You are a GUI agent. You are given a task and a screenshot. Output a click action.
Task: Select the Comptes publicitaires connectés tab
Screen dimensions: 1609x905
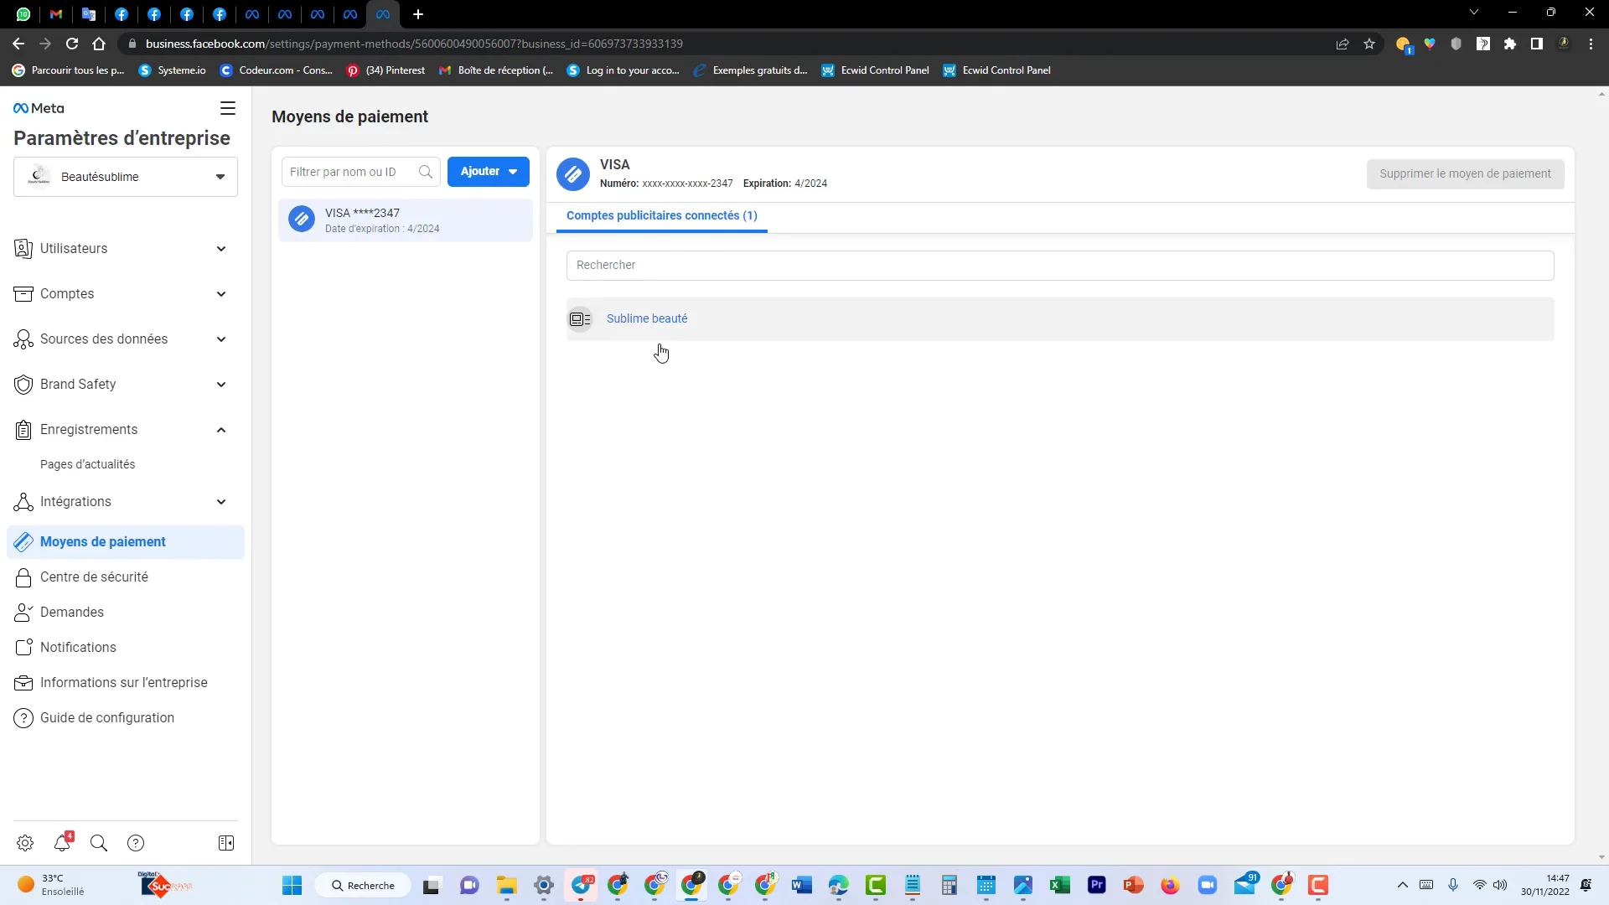point(662,216)
